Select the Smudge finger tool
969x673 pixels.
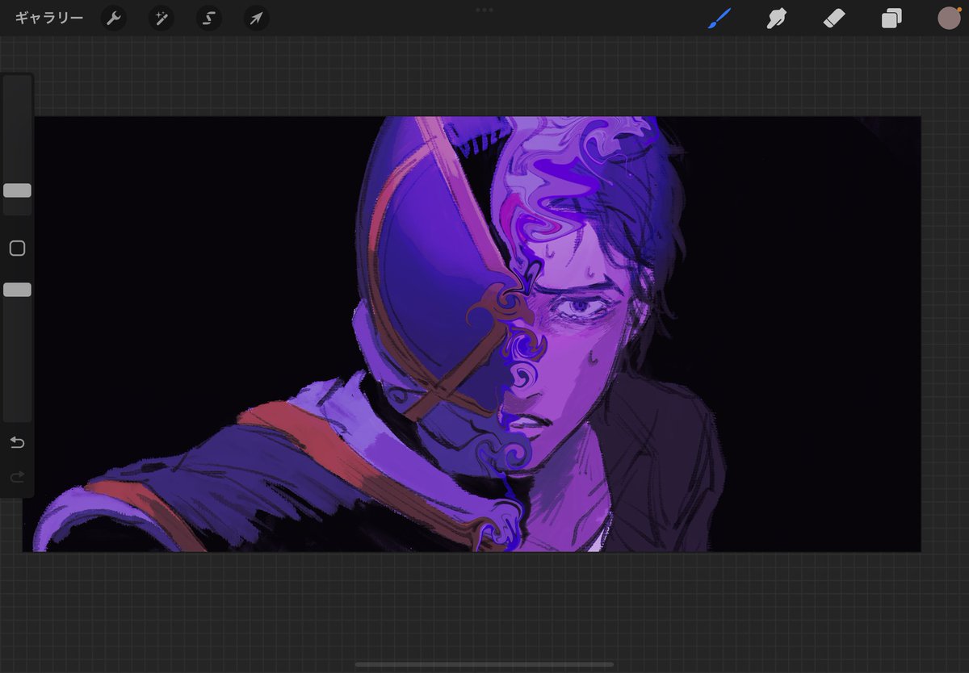coord(777,18)
